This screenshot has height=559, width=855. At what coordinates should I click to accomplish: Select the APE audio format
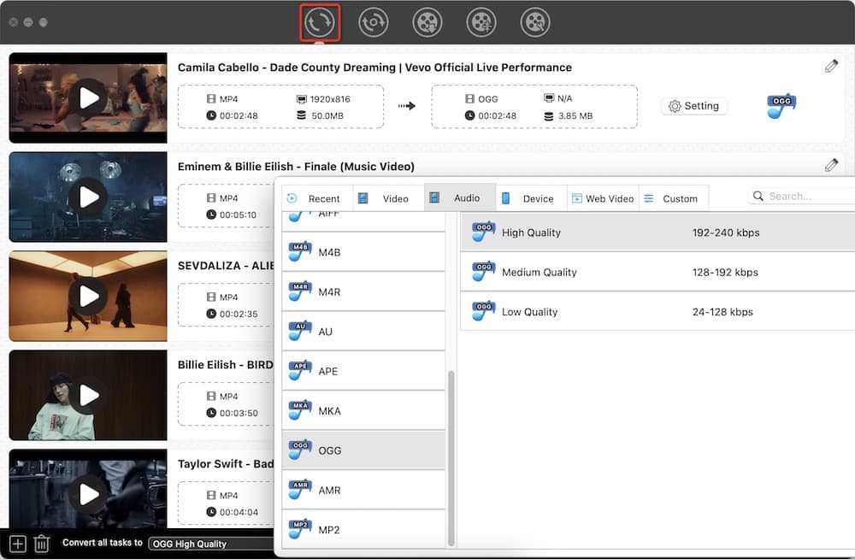click(x=363, y=371)
